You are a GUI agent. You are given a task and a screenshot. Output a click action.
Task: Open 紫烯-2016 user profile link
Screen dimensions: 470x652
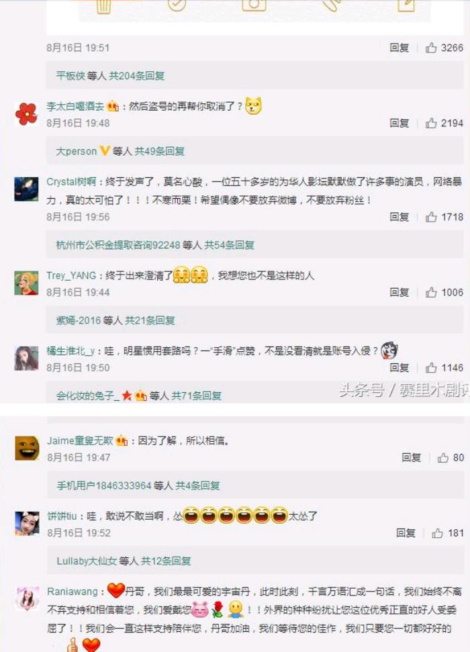(x=79, y=320)
